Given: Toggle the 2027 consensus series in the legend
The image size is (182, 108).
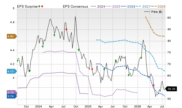Looking at the screenshot, I should [143, 7].
